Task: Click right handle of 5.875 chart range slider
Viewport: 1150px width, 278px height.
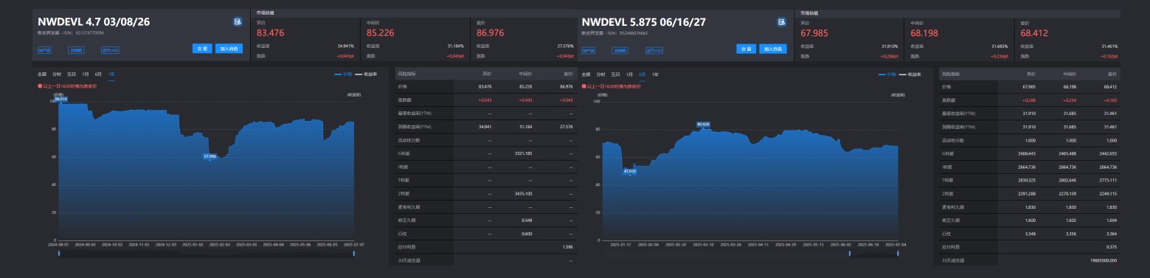Action: (x=898, y=253)
